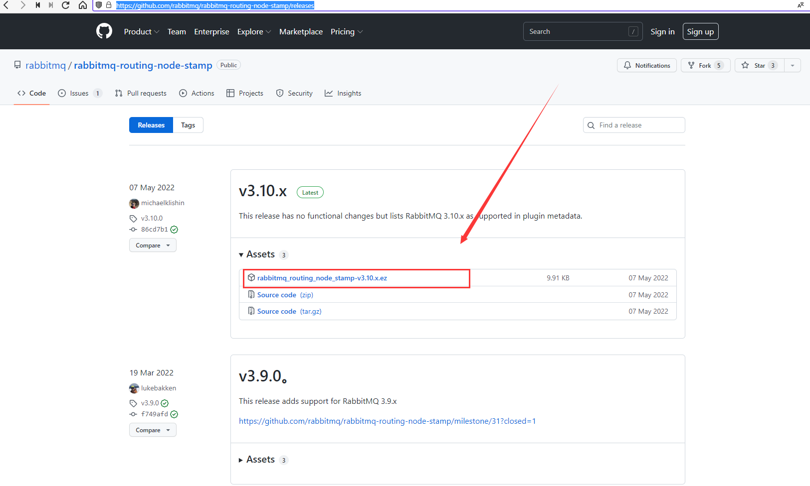This screenshot has height=486, width=810.
Task: Fork the repository with Fork button
Action: pos(706,65)
